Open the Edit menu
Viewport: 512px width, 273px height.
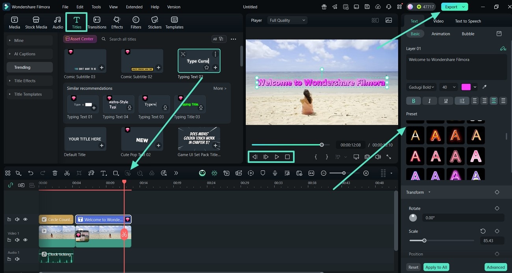click(x=80, y=7)
